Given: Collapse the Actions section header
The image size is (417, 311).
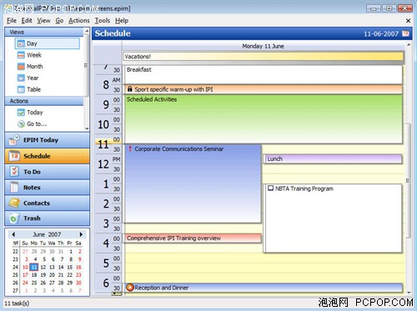Looking at the screenshot, I should click(44, 101).
